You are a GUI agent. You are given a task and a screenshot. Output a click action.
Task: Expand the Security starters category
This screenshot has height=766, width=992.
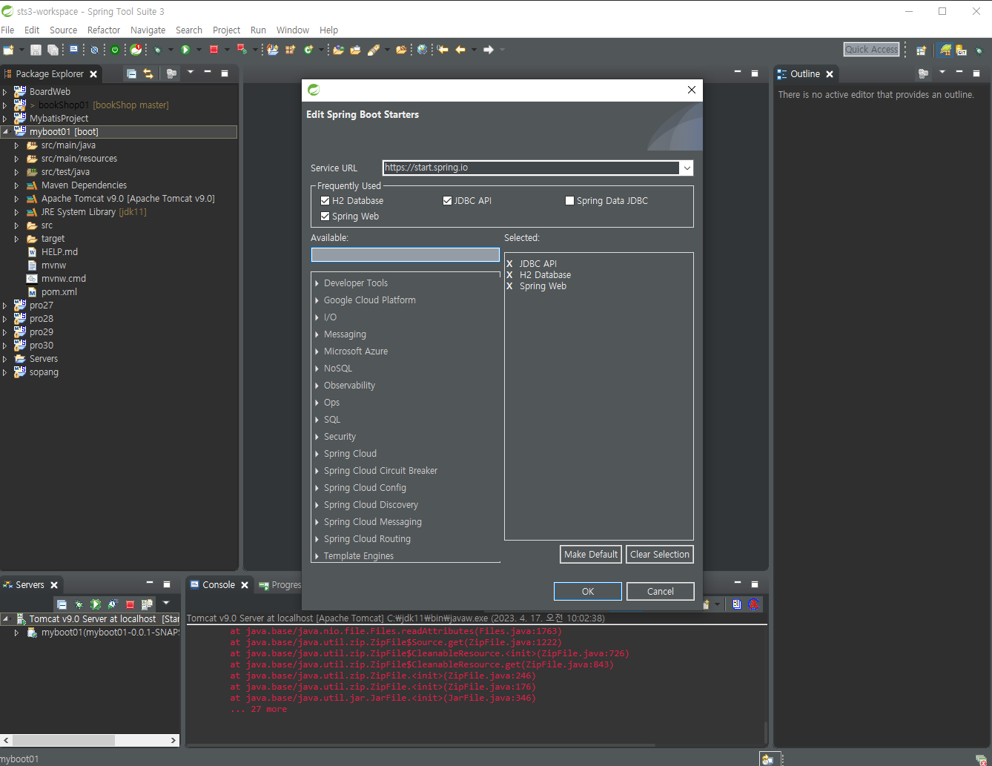(317, 437)
